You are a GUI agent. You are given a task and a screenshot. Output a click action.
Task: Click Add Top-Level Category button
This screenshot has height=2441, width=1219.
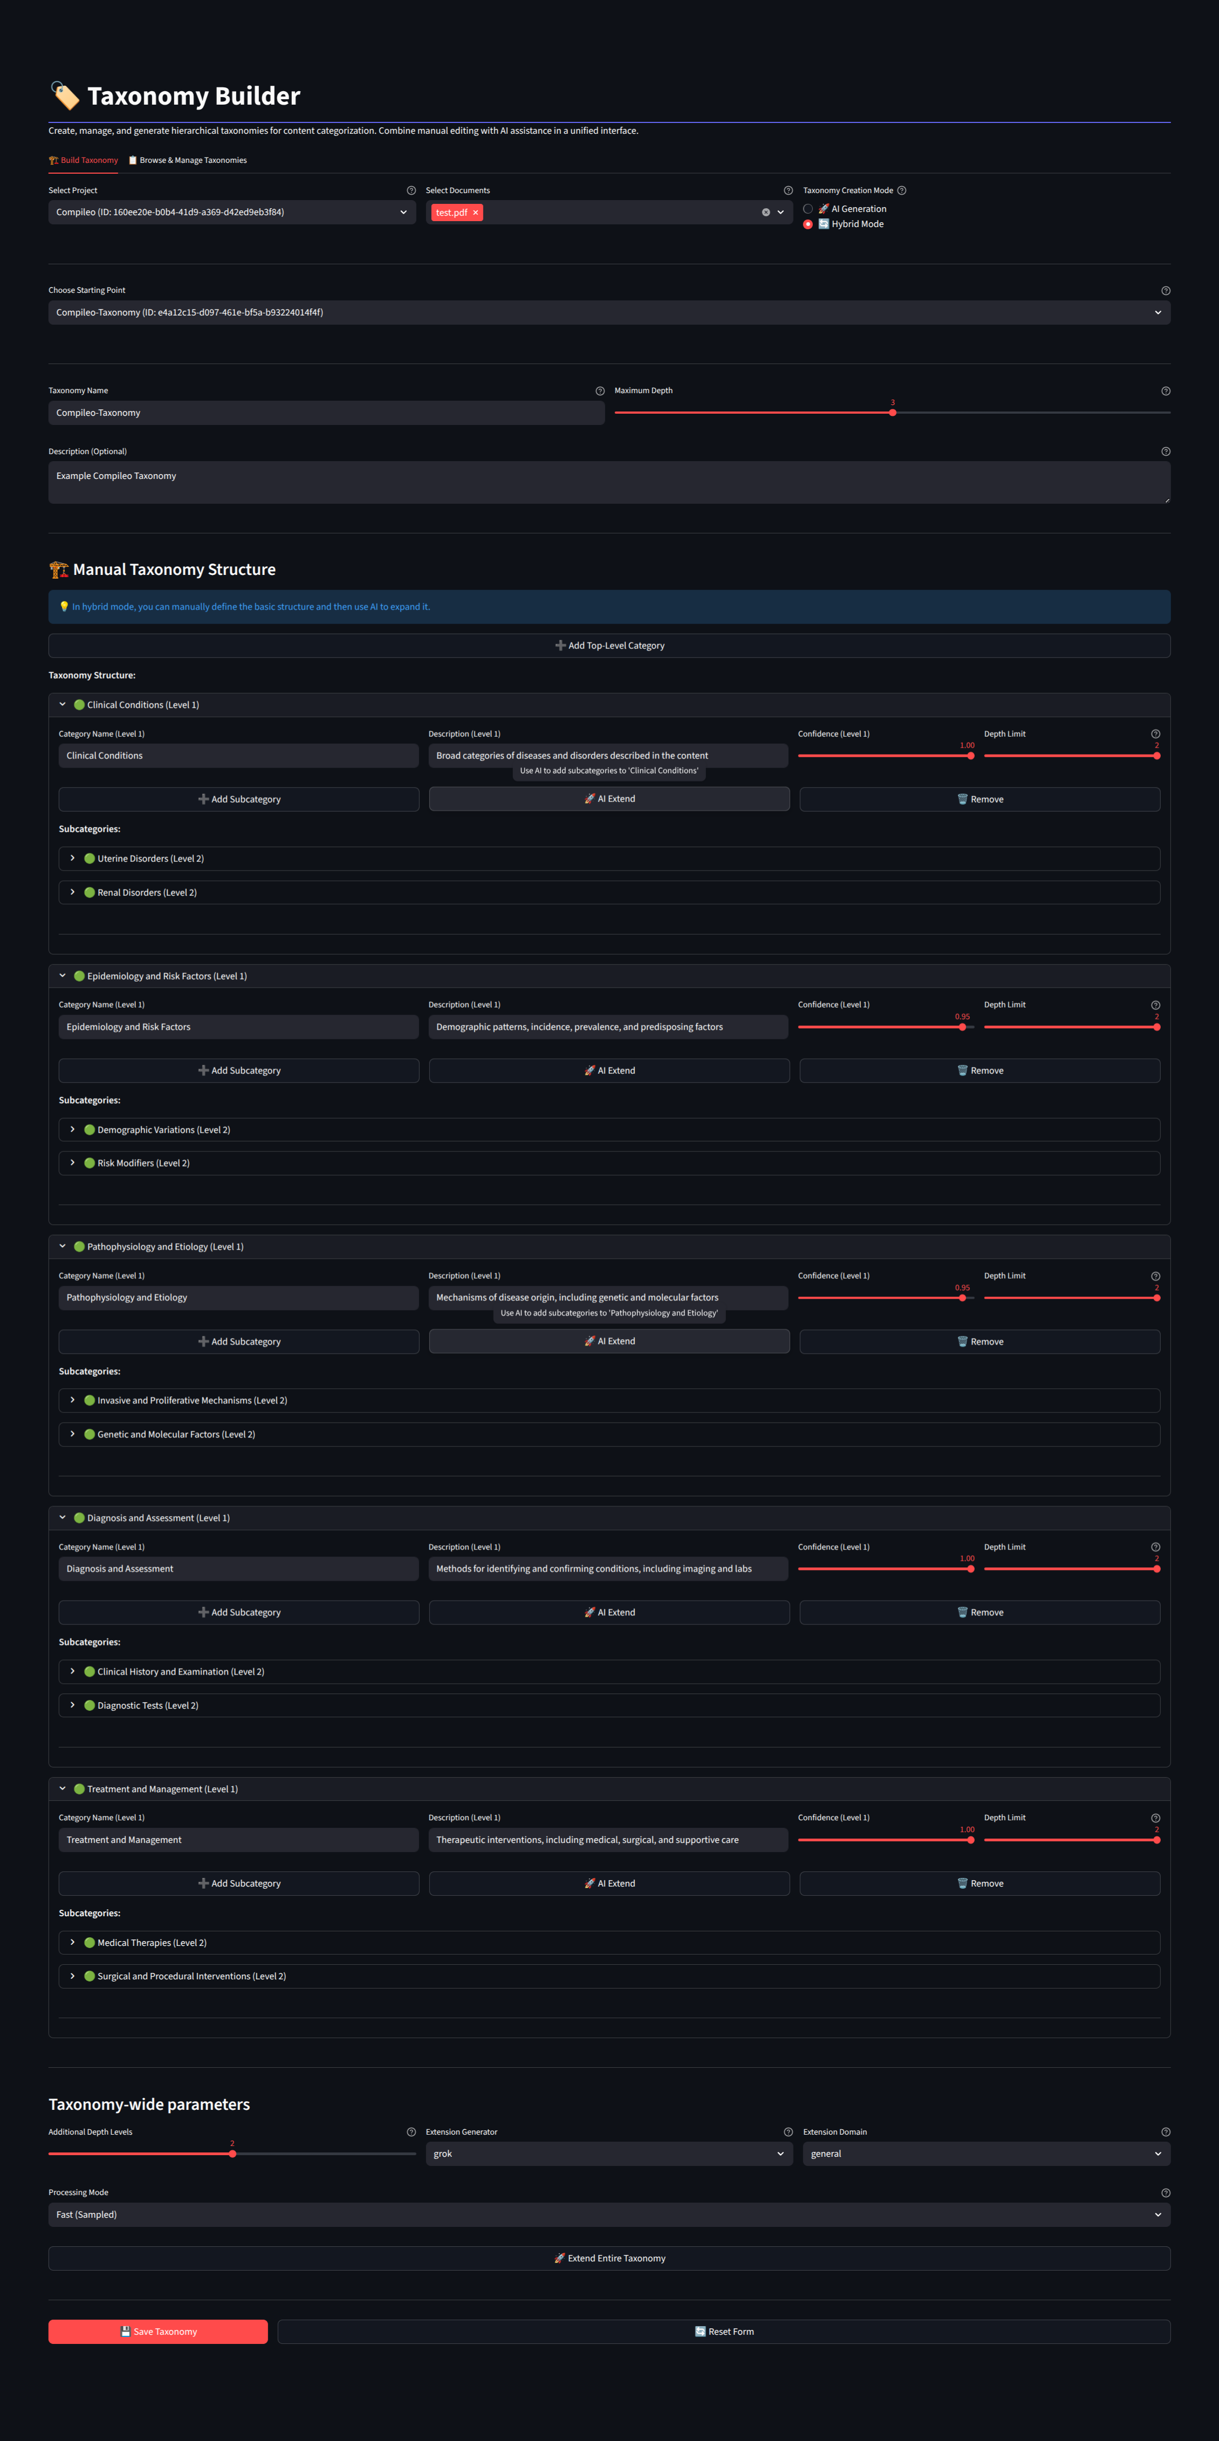608,646
